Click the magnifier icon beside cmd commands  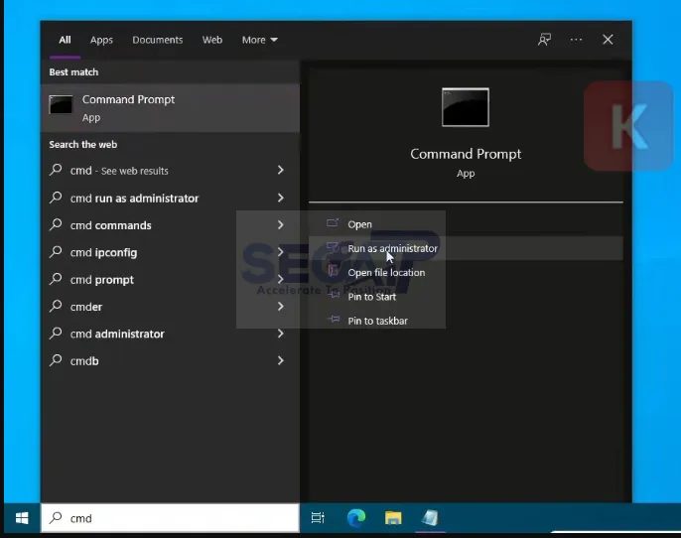tap(56, 224)
